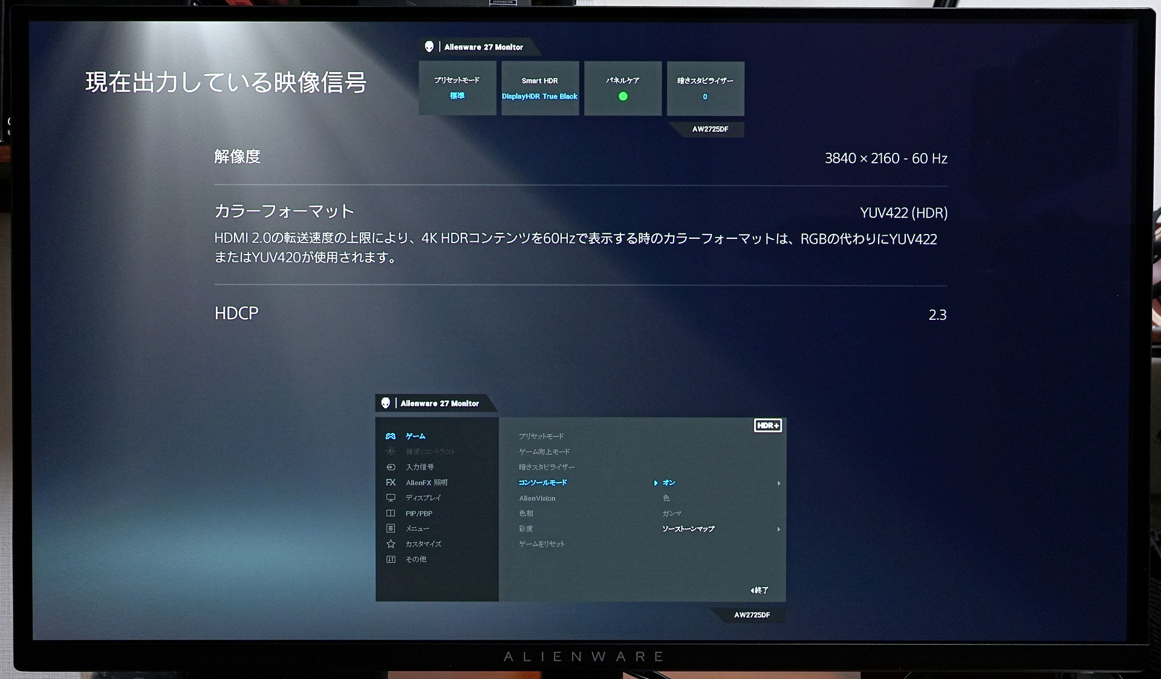Open the カスタマイズ menu category
This screenshot has height=679, width=1161.
[423, 544]
